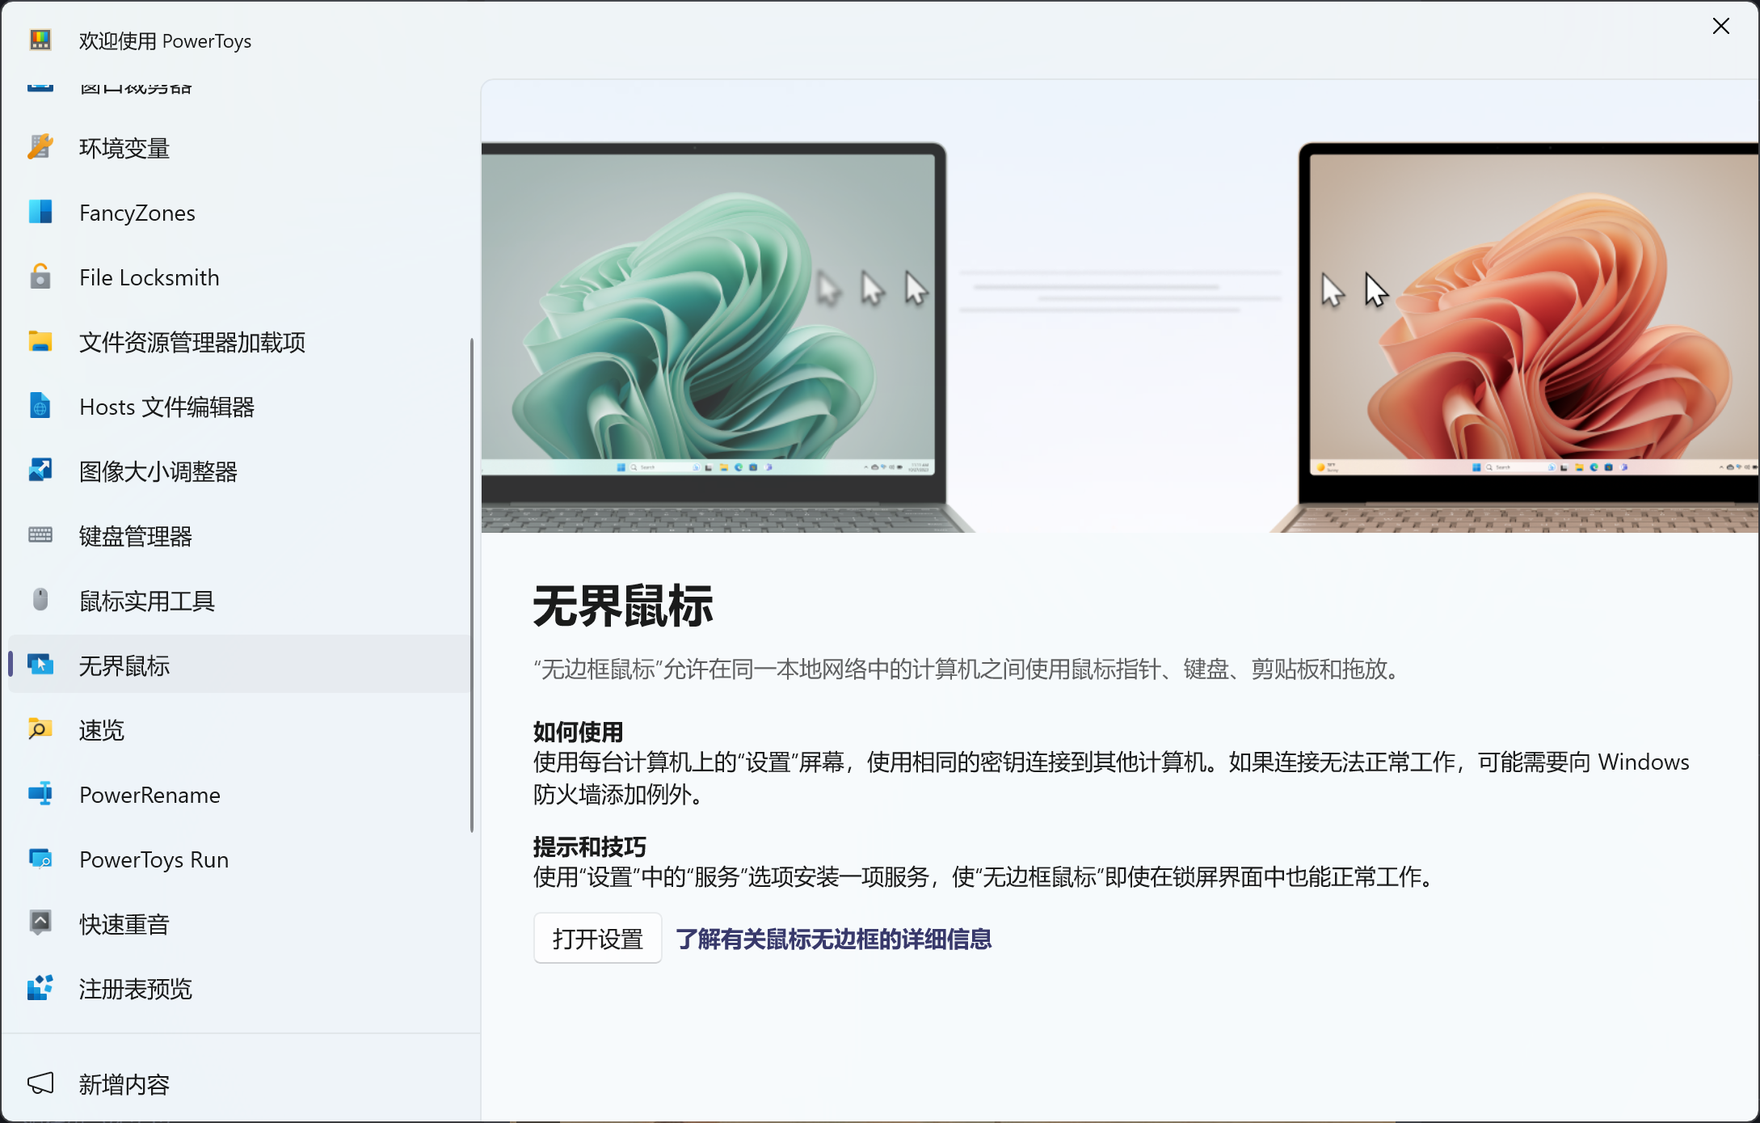
Task: Click the 文件资源管理器加载项 folder icon
Action: [x=40, y=341]
